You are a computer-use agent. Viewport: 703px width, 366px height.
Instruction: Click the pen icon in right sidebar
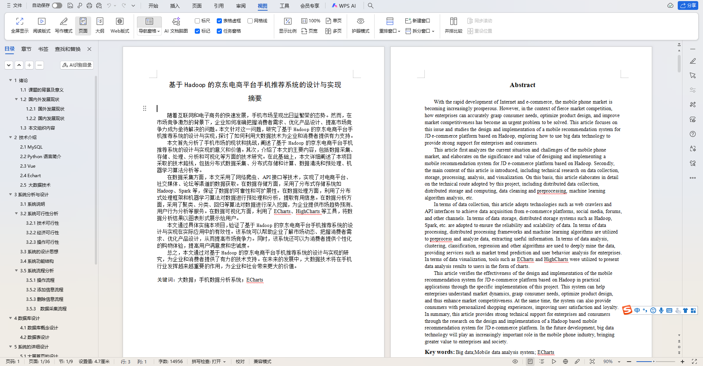click(x=693, y=61)
